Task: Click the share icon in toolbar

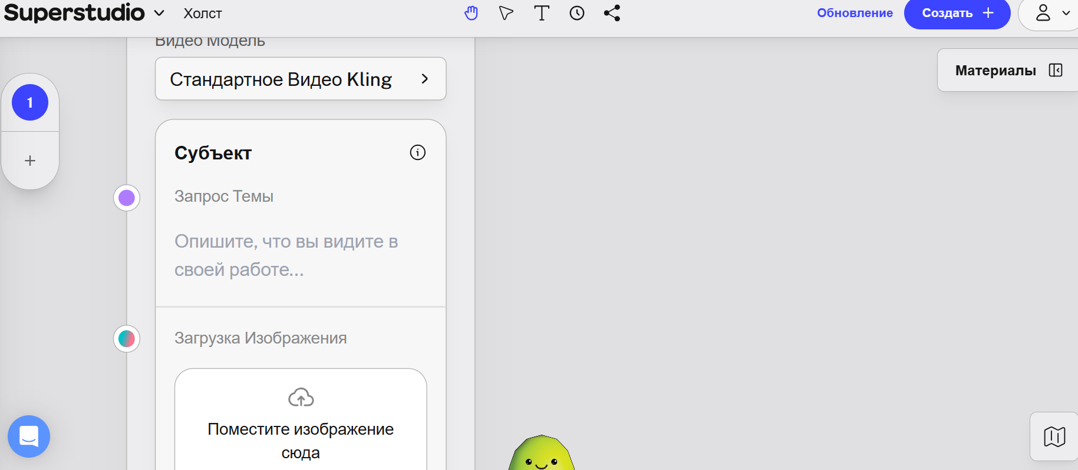Action: [612, 13]
